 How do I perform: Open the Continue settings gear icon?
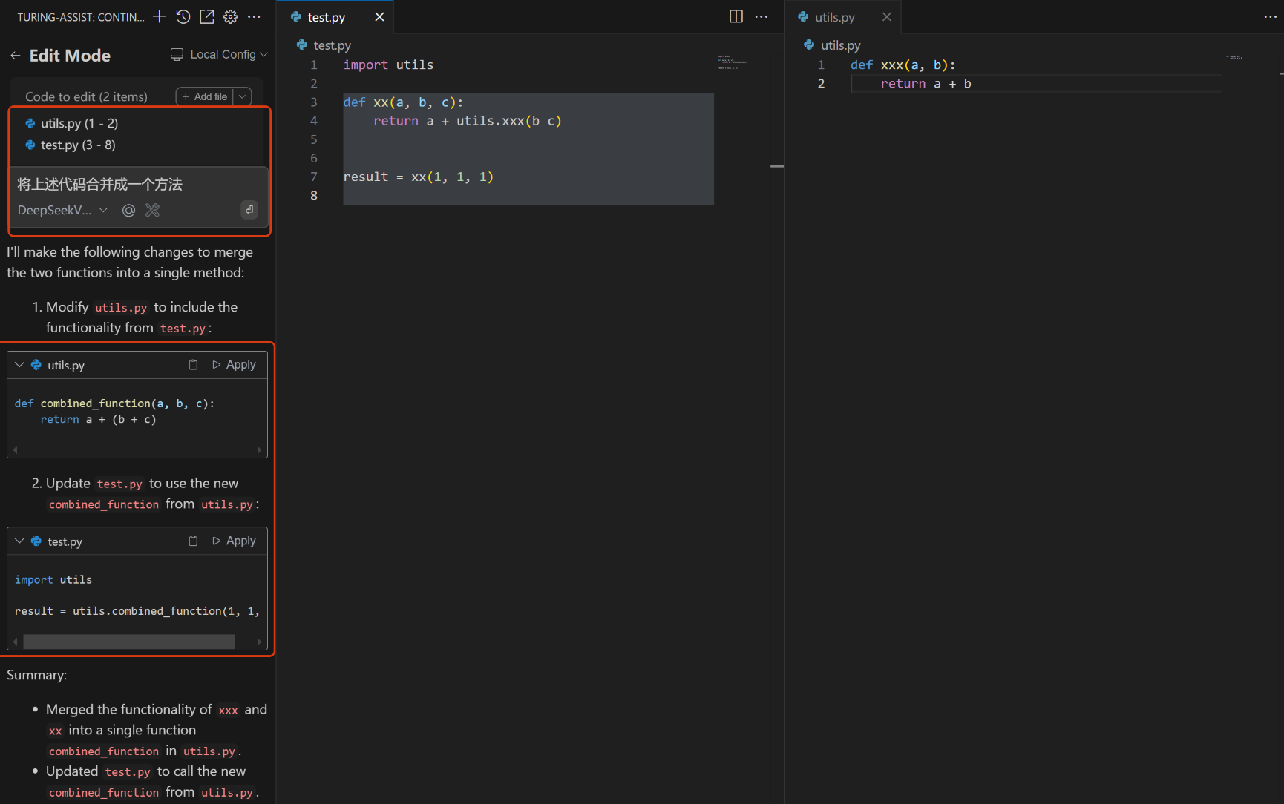pyautogui.click(x=231, y=16)
